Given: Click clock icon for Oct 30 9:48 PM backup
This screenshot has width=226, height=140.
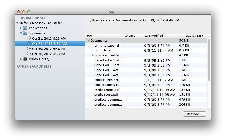Looking at the screenshot, I should pyautogui.click(x=29, y=49).
